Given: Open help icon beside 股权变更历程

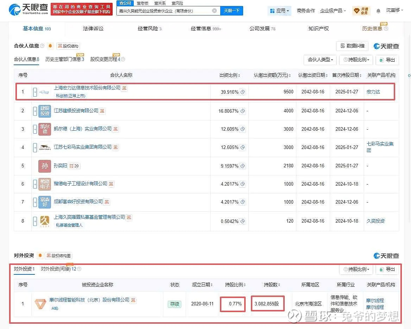Looking at the screenshot, I should 123,59.
